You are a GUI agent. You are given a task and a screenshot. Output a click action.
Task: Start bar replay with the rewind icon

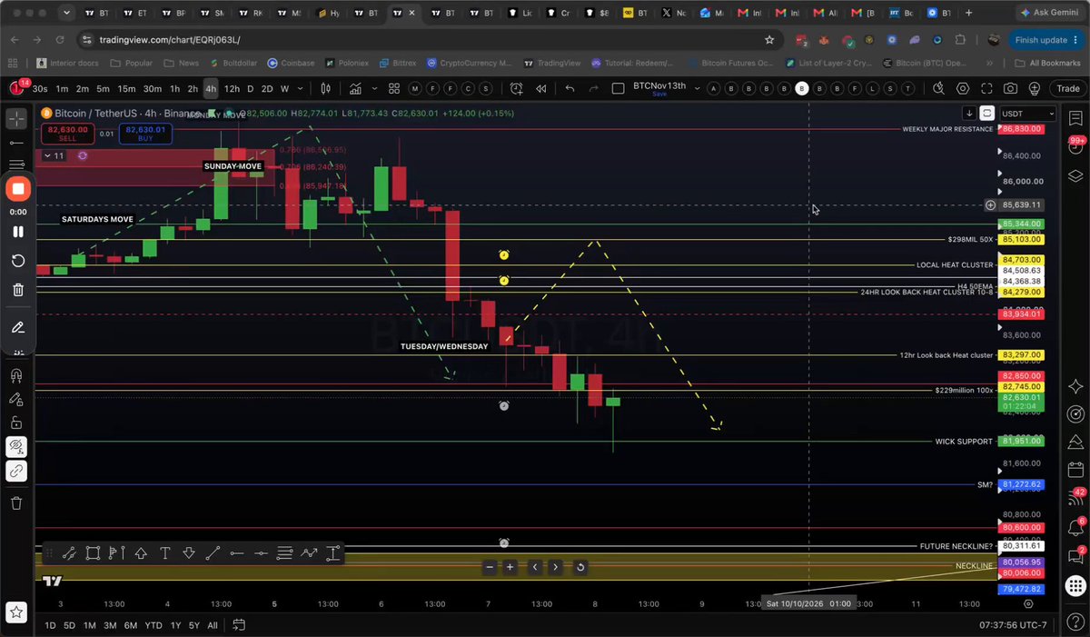[x=541, y=88]
